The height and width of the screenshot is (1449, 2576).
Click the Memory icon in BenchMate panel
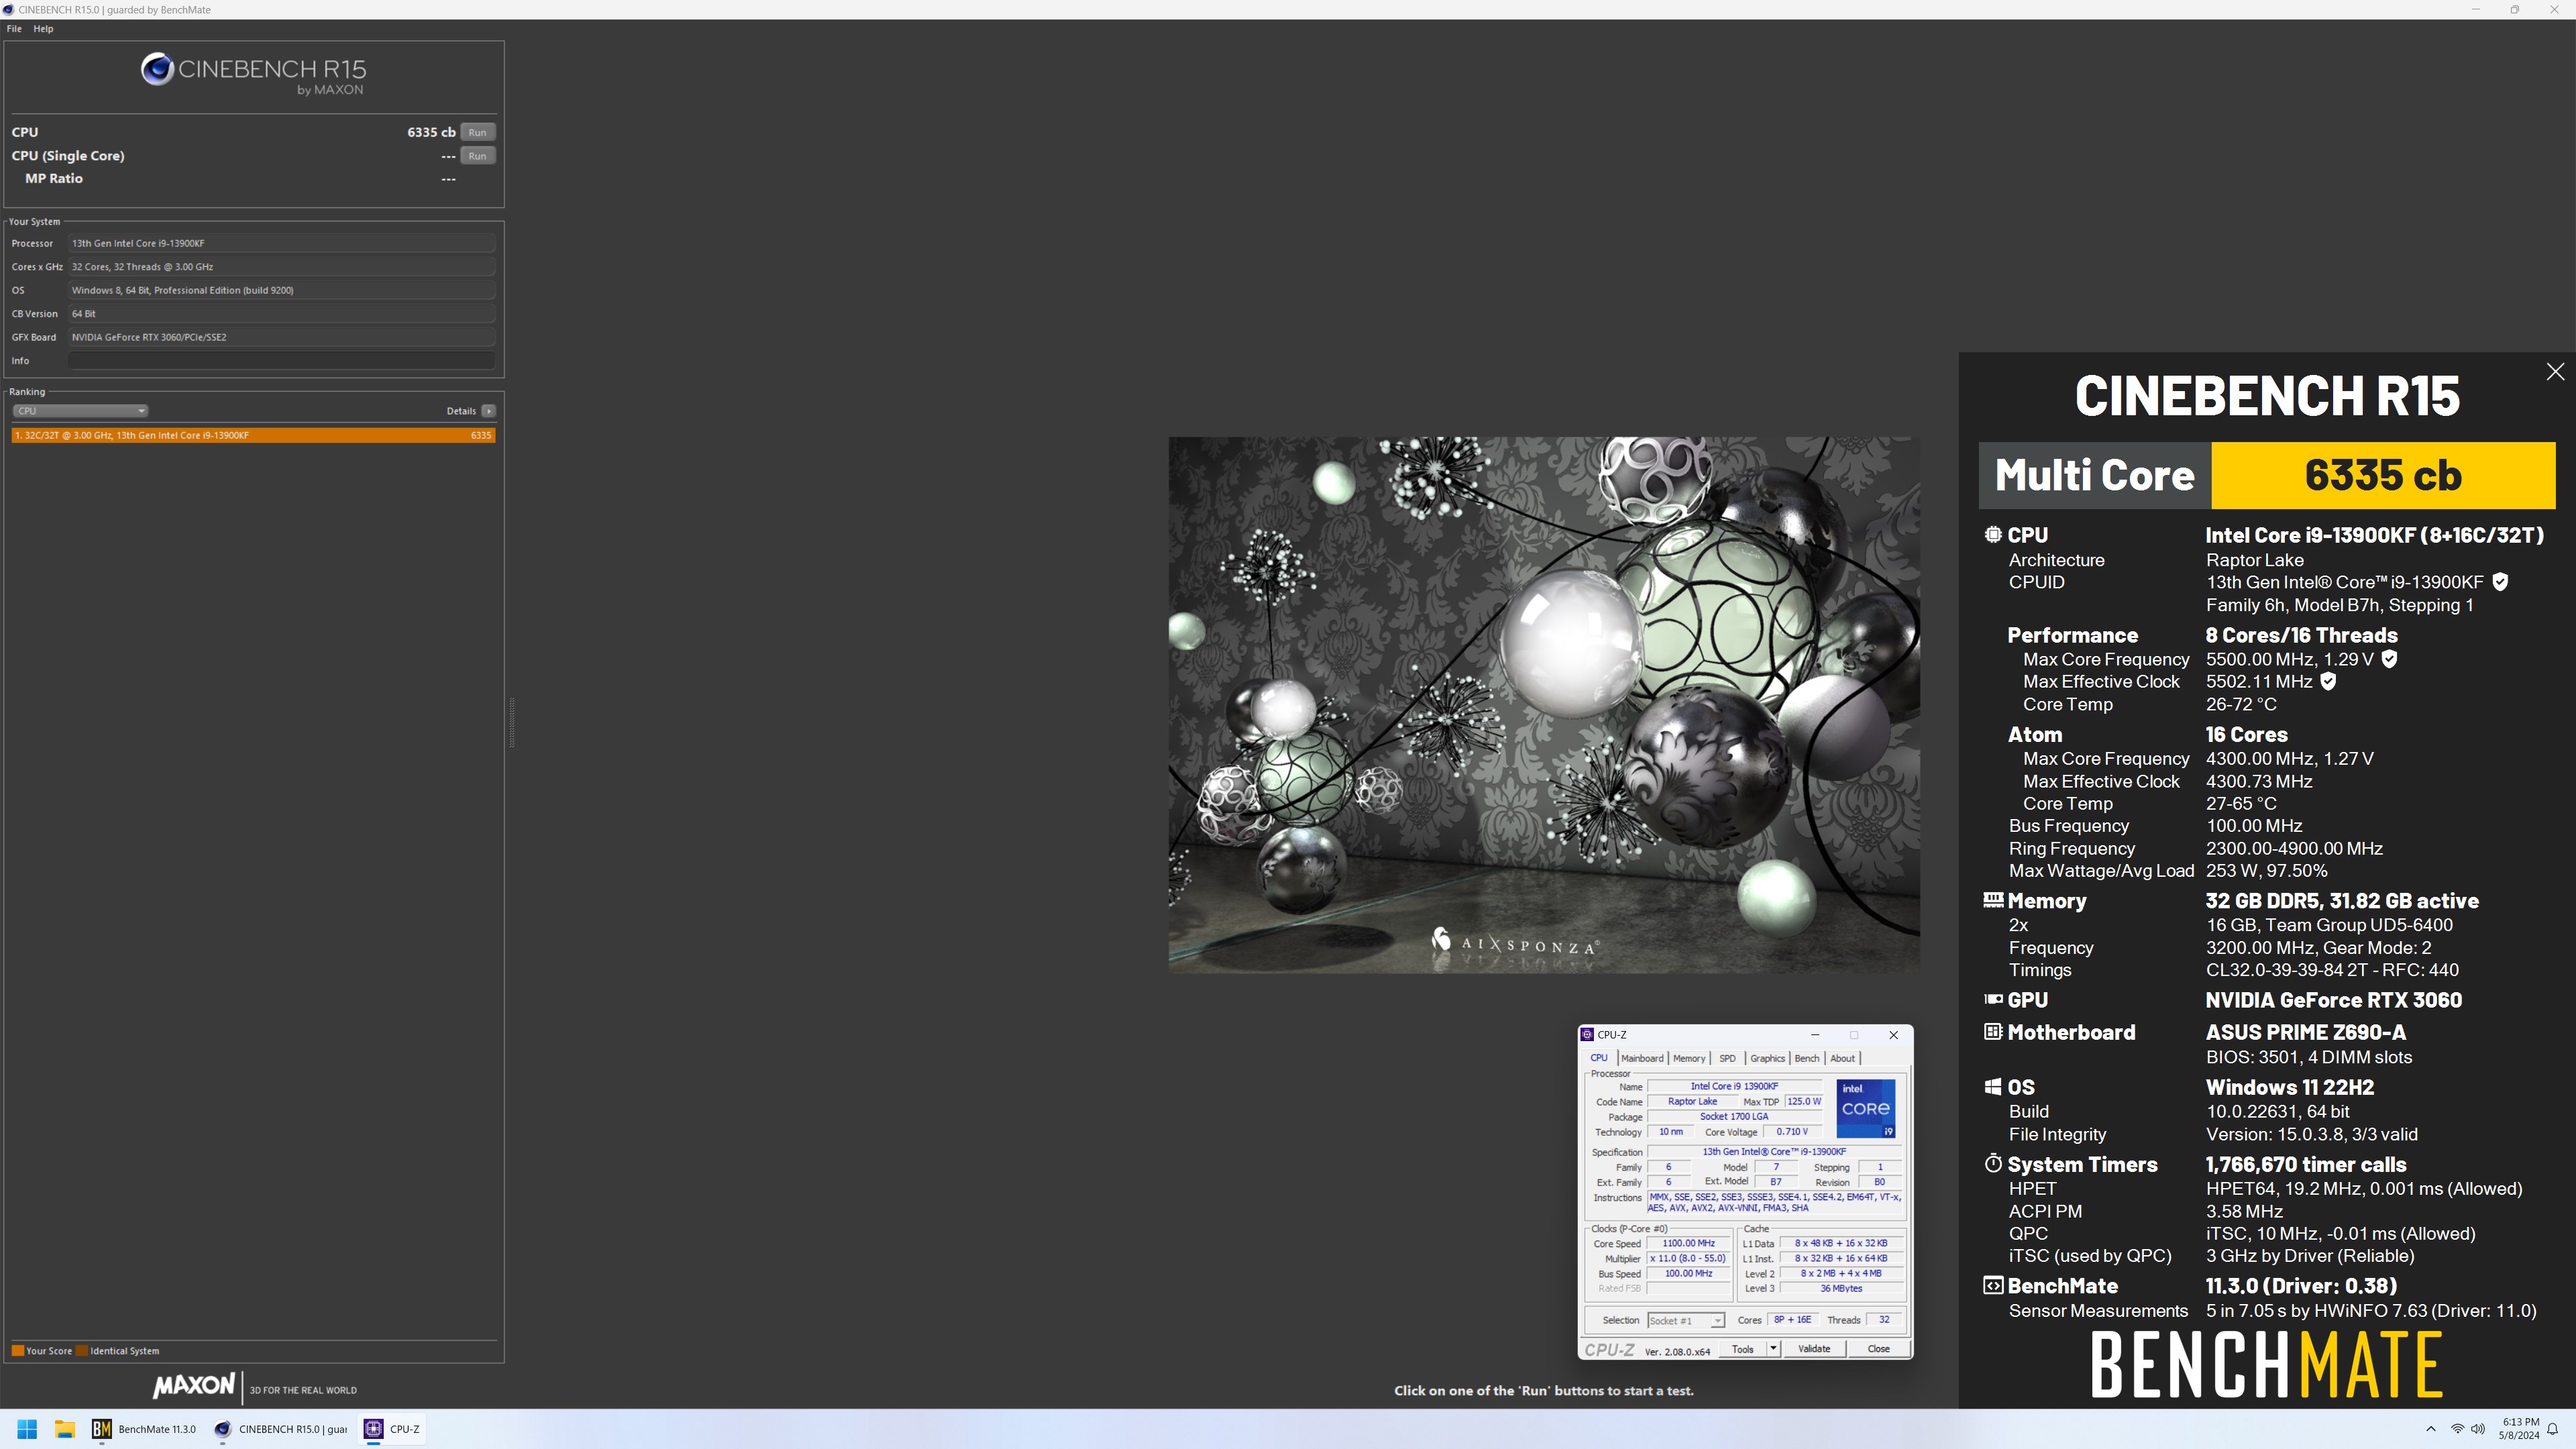pyautogui.click(x=1993, y=900)
